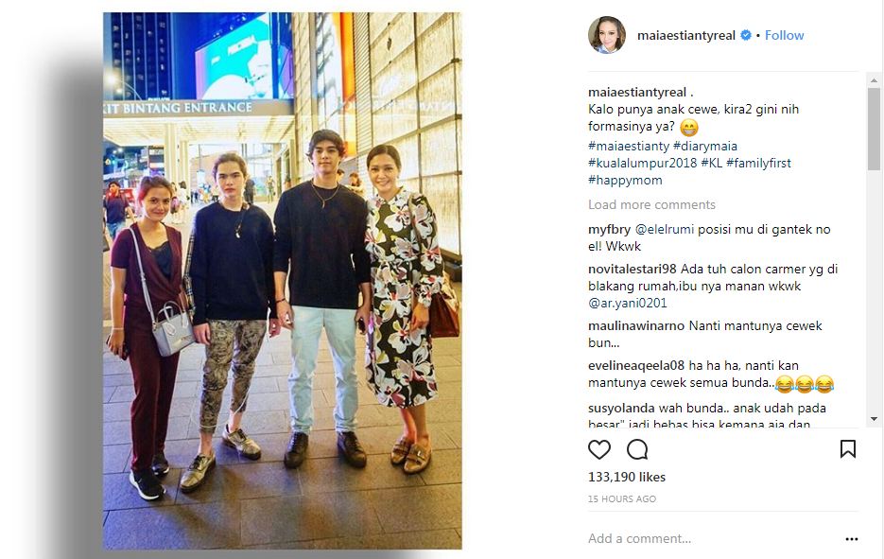Open the maiaestiantyreal profile avatar
Viewport: 884px width, 559px height.
(x=607, y=35)
